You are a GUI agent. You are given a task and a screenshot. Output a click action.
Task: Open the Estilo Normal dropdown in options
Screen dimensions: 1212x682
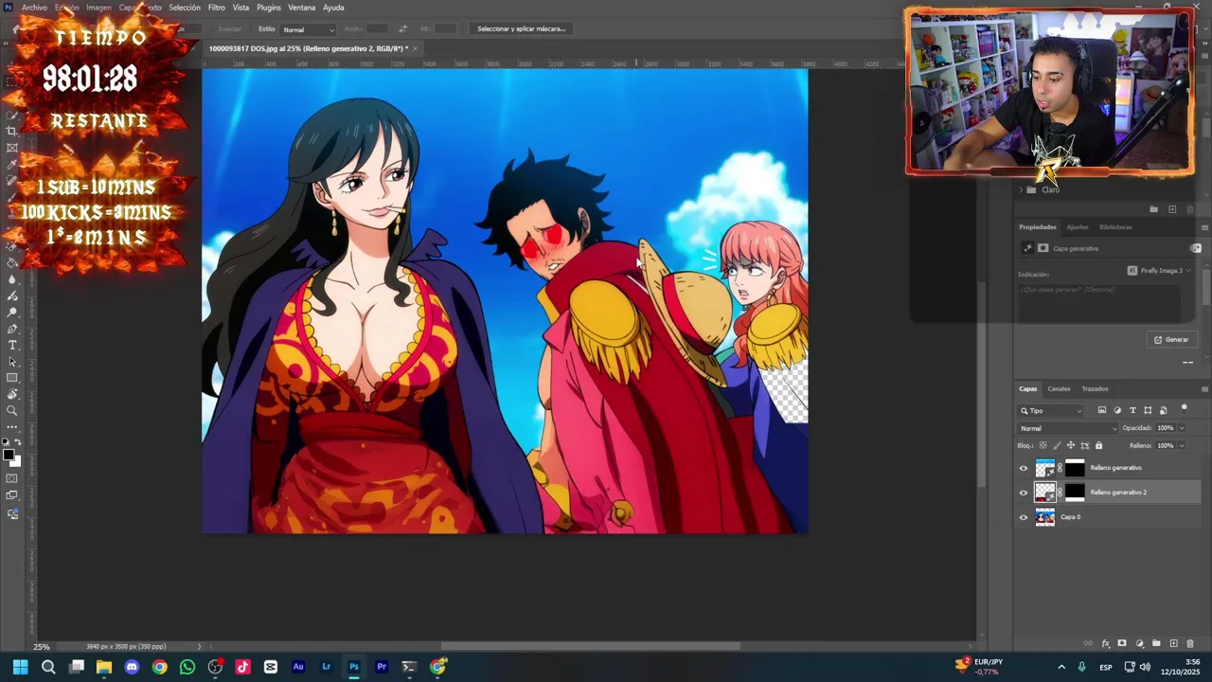coord(308,29)
